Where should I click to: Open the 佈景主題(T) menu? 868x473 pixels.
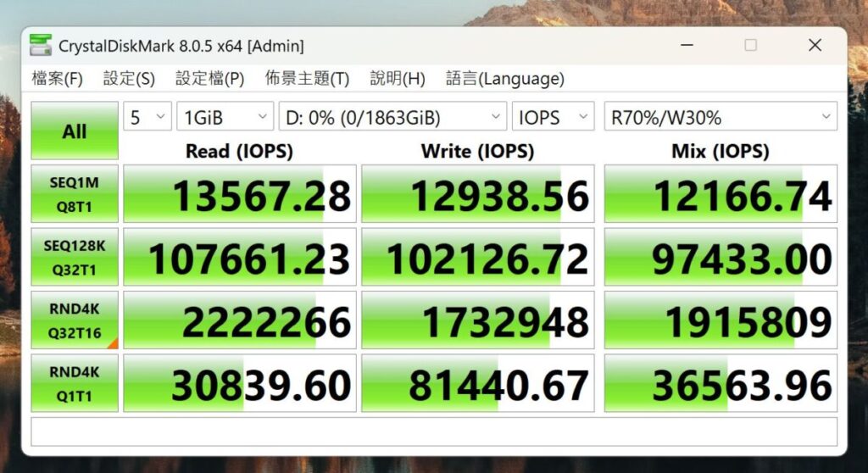307,79
